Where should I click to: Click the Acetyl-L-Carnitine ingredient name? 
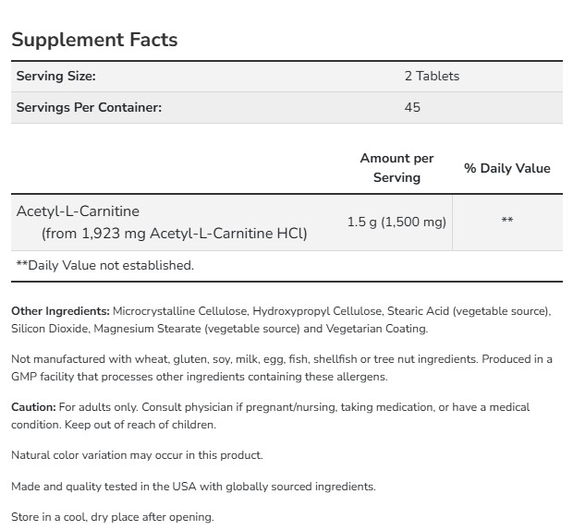click(78, 211)
